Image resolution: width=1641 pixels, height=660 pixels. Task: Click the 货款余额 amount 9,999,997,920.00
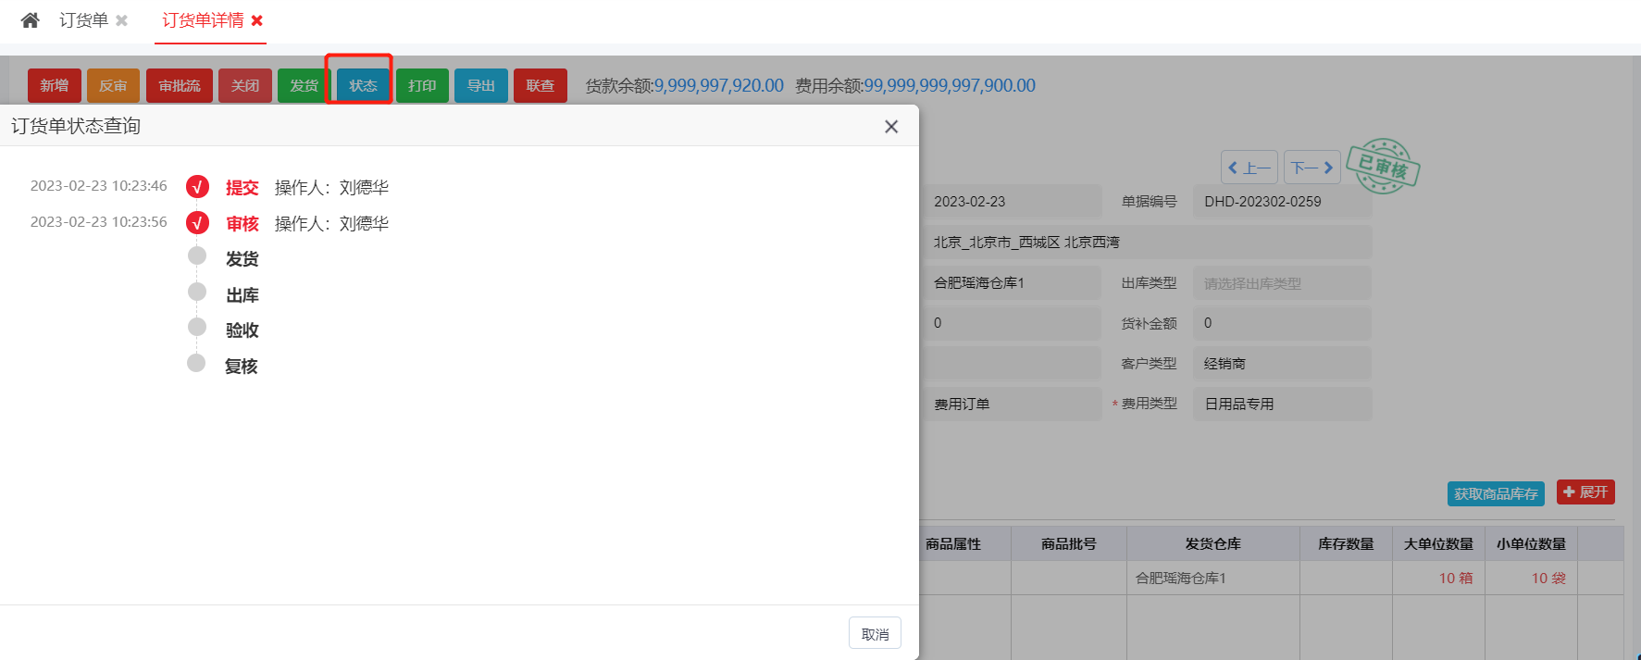(x=719, y=85)
